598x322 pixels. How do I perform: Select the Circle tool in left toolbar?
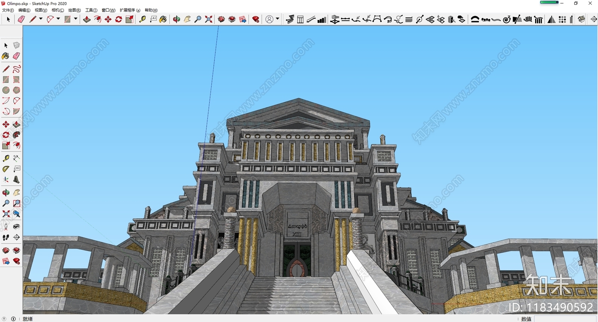coord(6,90)
